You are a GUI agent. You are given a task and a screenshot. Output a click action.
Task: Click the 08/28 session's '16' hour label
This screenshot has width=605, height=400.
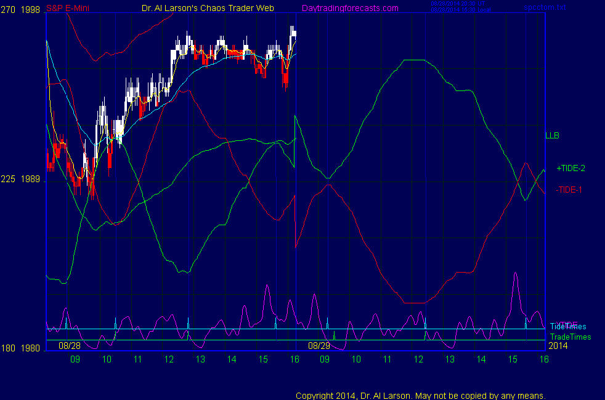[x=294, y=359]
